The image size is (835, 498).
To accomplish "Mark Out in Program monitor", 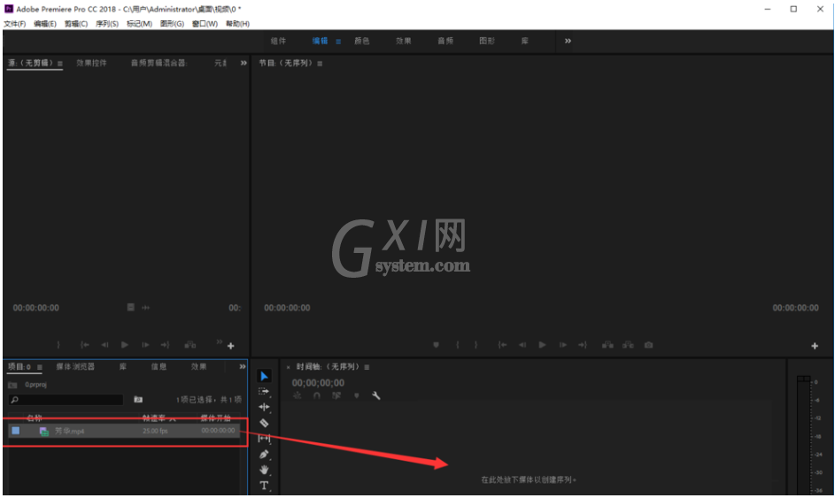I will [x=476, y=345].
